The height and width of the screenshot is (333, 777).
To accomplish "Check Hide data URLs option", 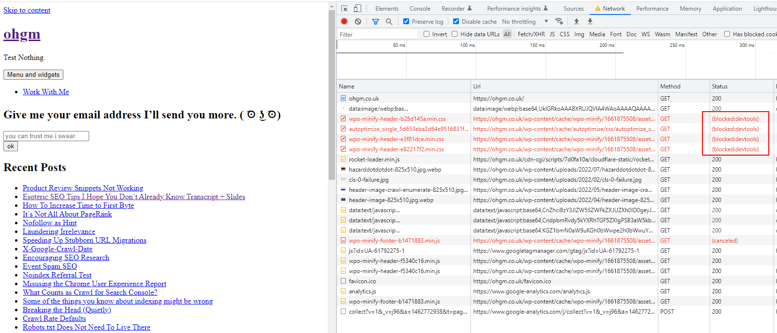I will click(x=455, y=34).
